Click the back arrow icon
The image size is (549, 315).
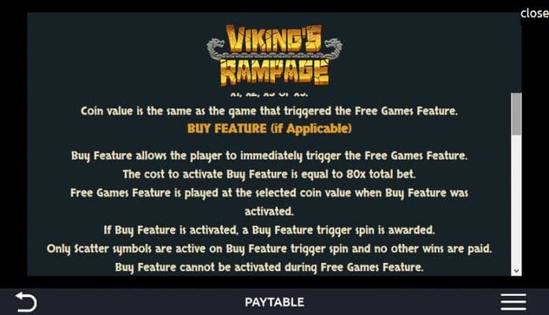point(25,302)
